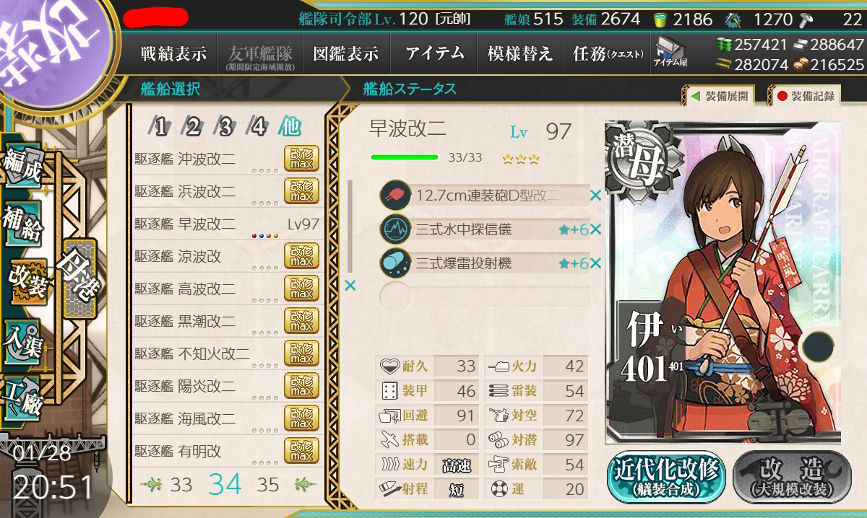
Task: Switch to the 他 other ships tab
Action: (x=290, y=128)
